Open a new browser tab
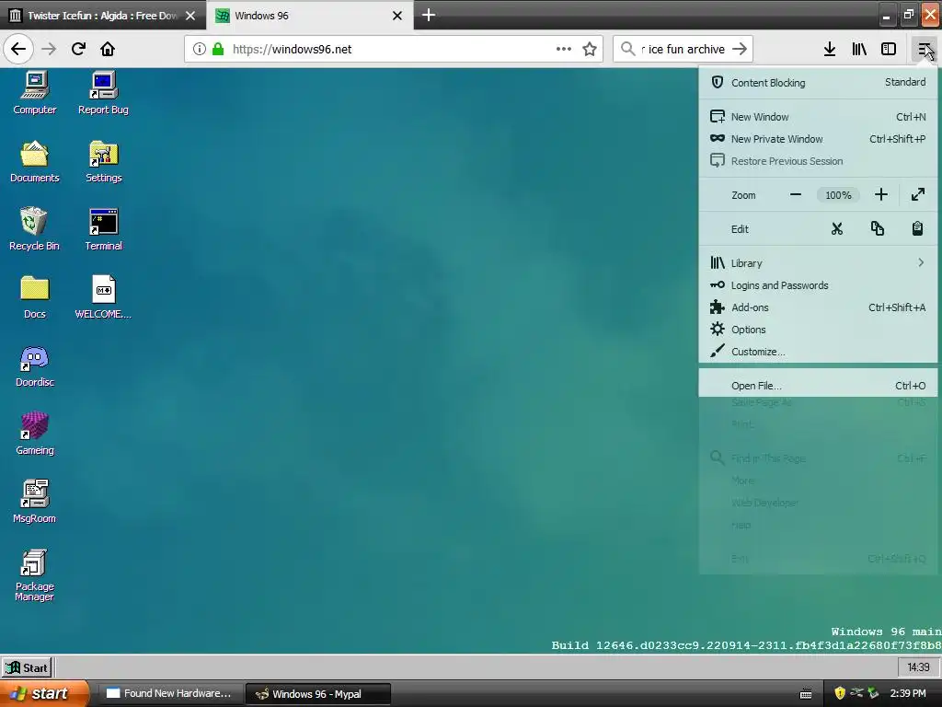 click(429, 15)
